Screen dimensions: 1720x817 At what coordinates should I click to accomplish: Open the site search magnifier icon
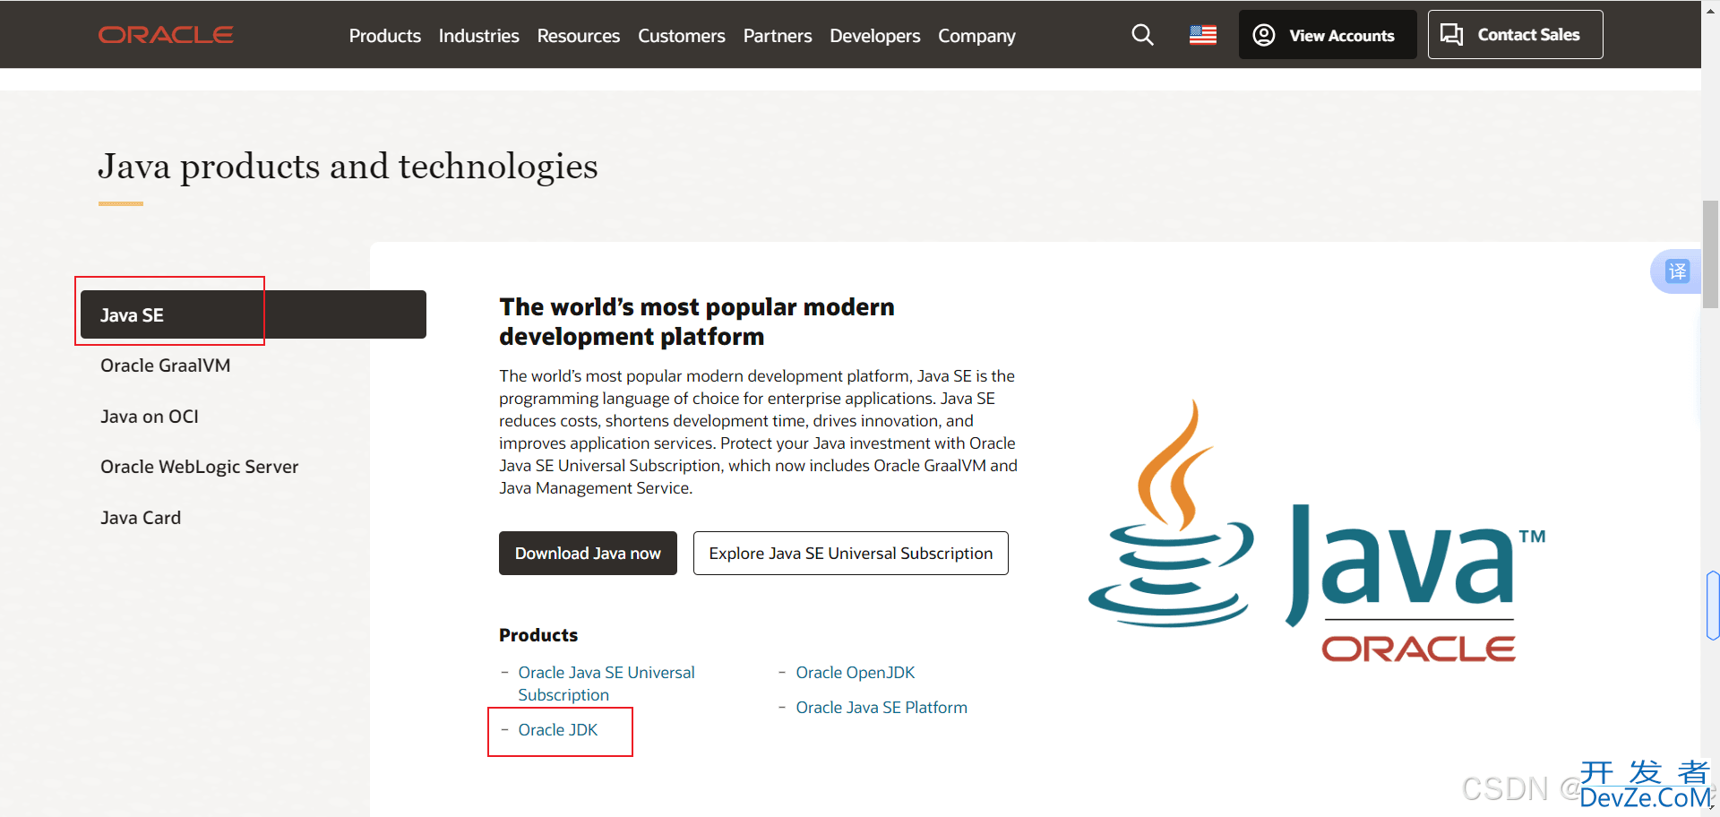(x=1142, y=35)
